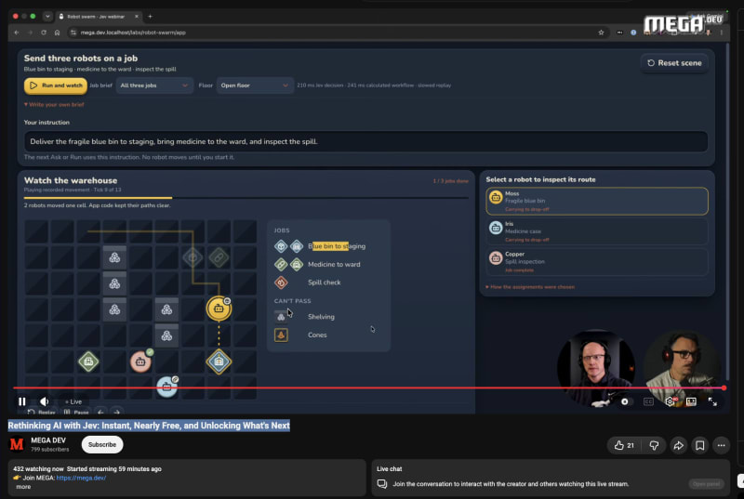744x499 pixels.
Task: Dislike the video with thumbs down
Action: point(654,445)
